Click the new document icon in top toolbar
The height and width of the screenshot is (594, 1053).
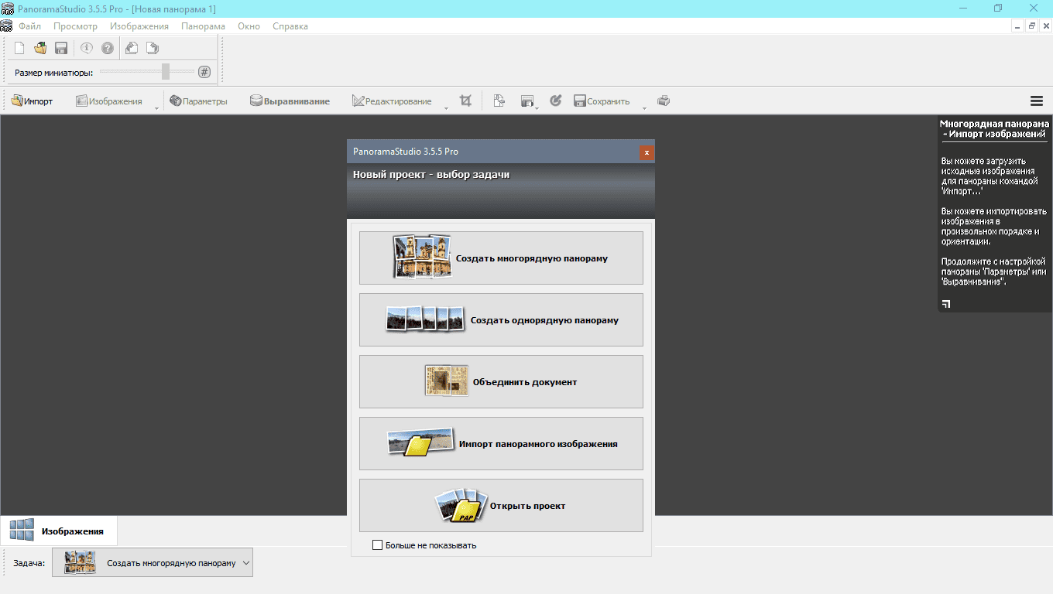20,48
